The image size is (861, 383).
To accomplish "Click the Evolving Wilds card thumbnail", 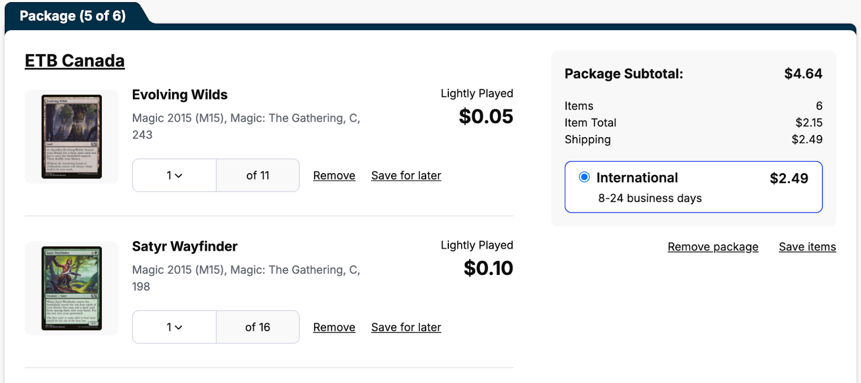I will click(72, 137).
